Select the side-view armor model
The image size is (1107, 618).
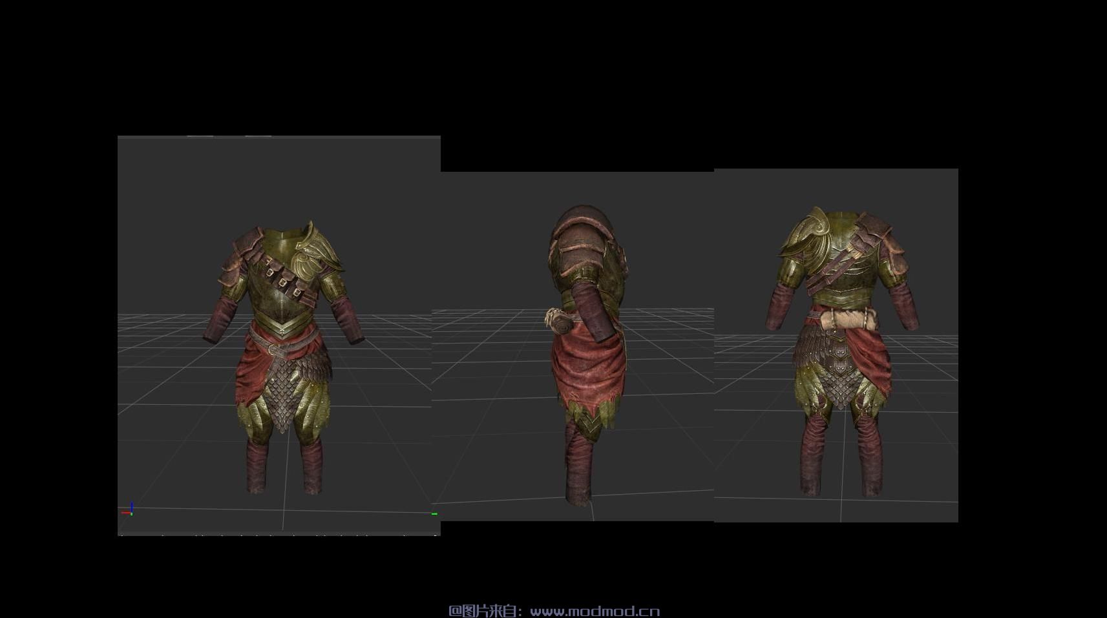587,355
